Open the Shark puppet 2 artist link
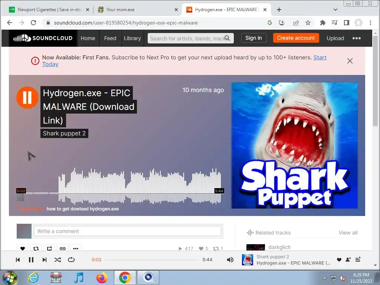 click(64, 134)
